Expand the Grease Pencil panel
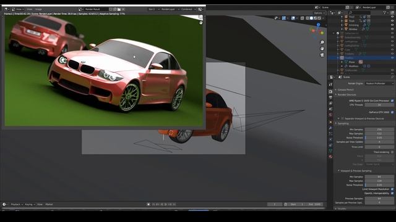This screenshot has width=396, height=222. point(345,89)
